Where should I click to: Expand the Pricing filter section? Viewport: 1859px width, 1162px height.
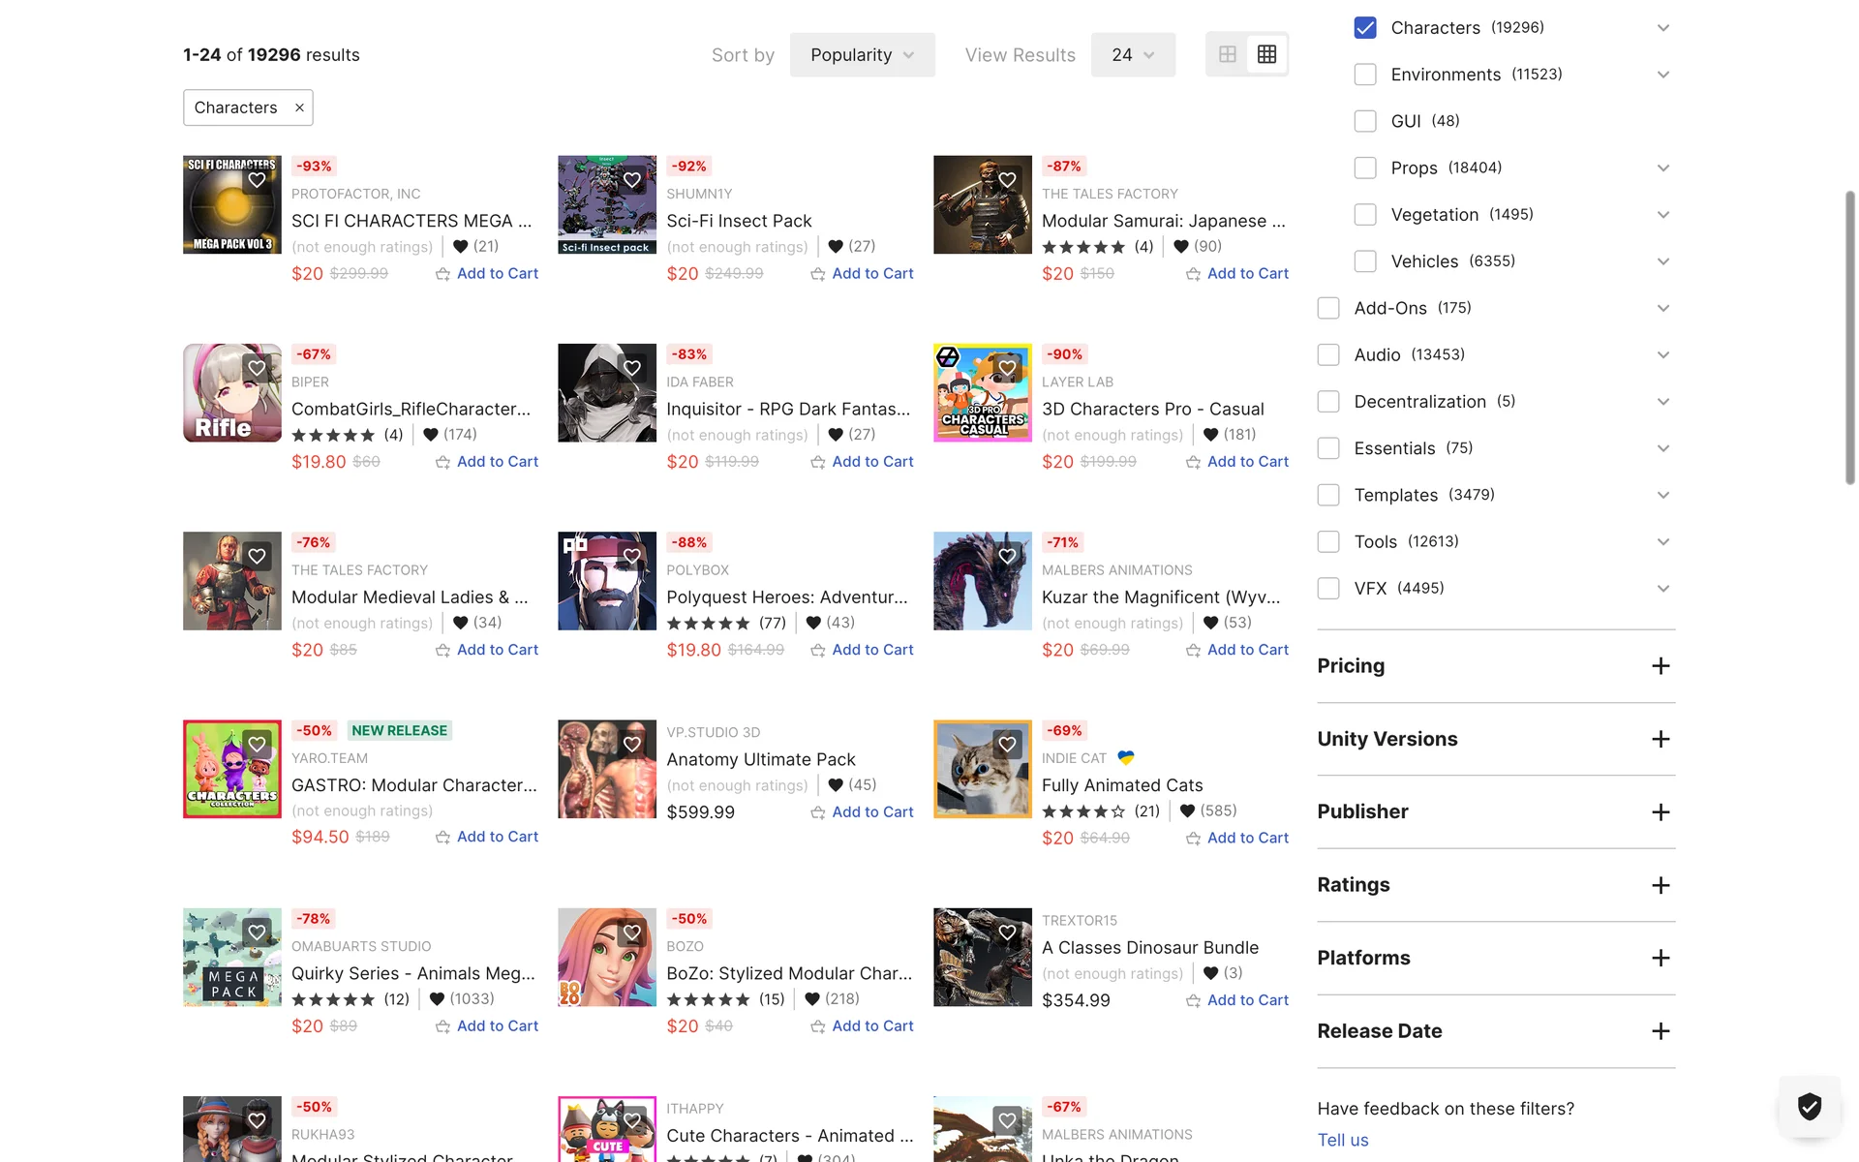click(1660, 666)
